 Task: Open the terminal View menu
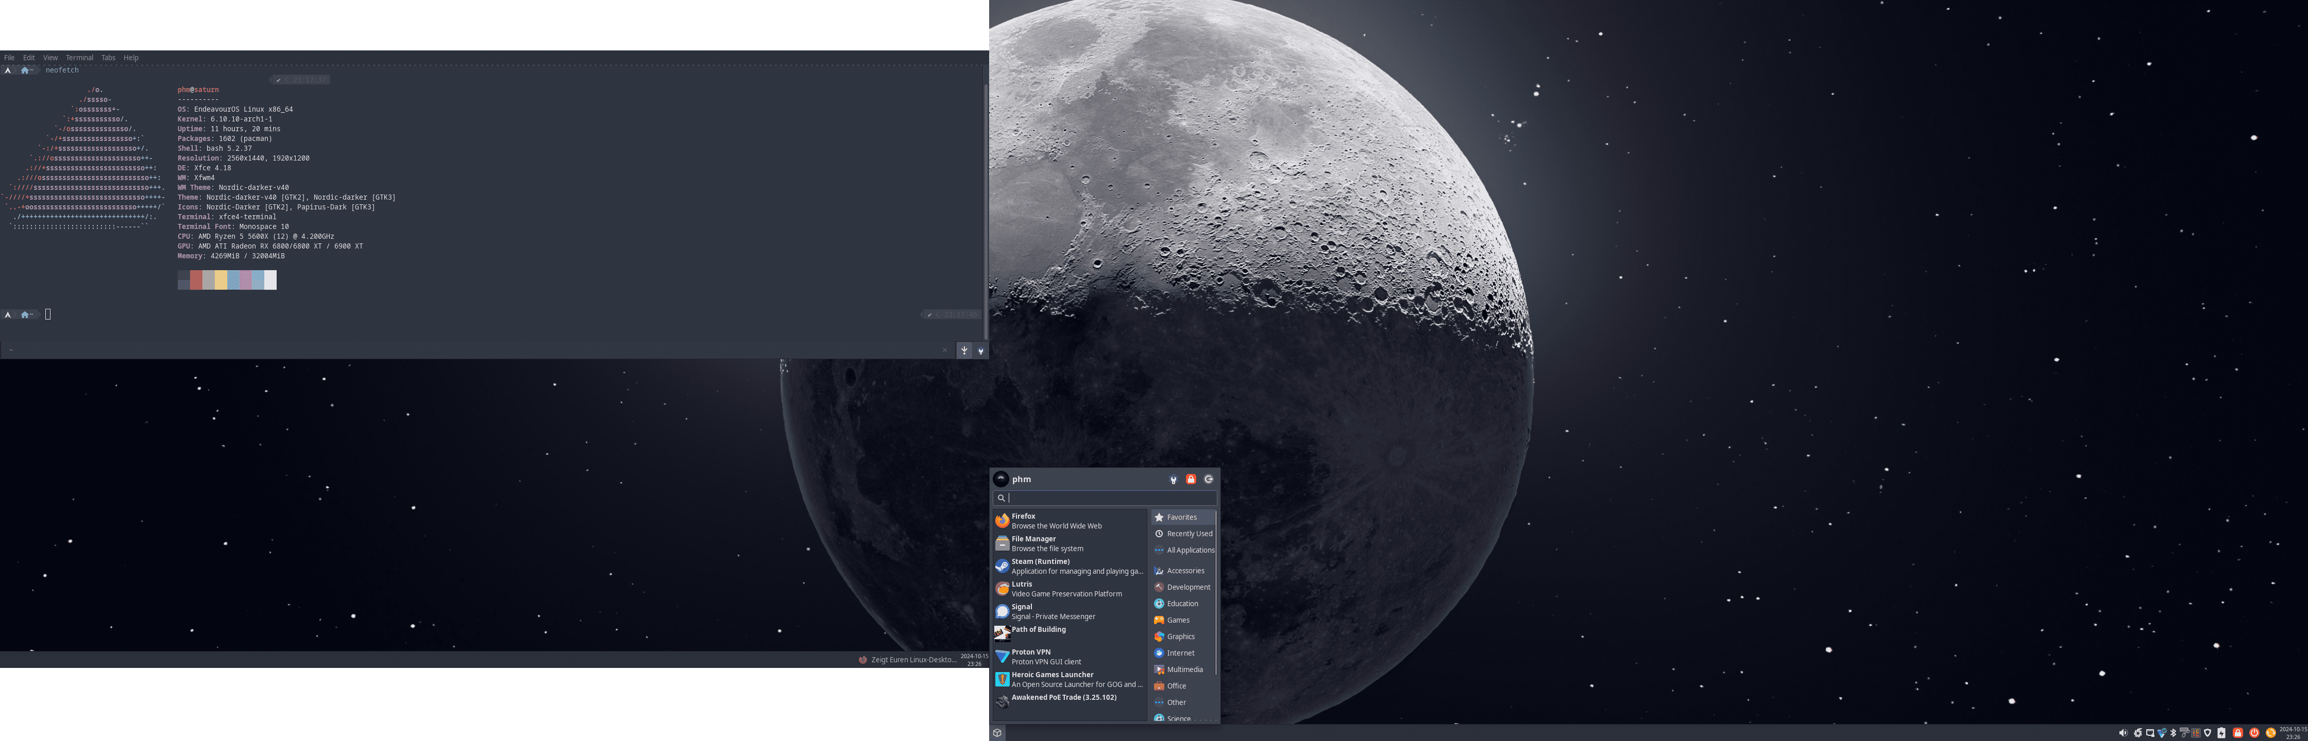click(50, 57)
